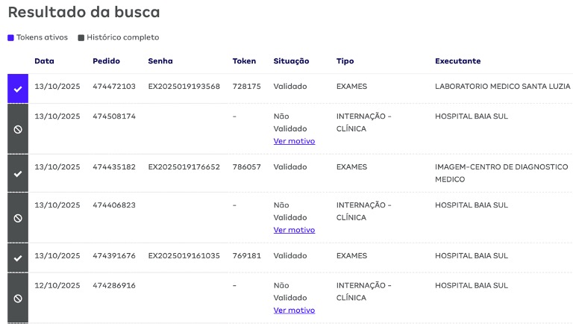Click the Token column header
The width and height of the screenshot is (573, 324).
pos(244,61)
